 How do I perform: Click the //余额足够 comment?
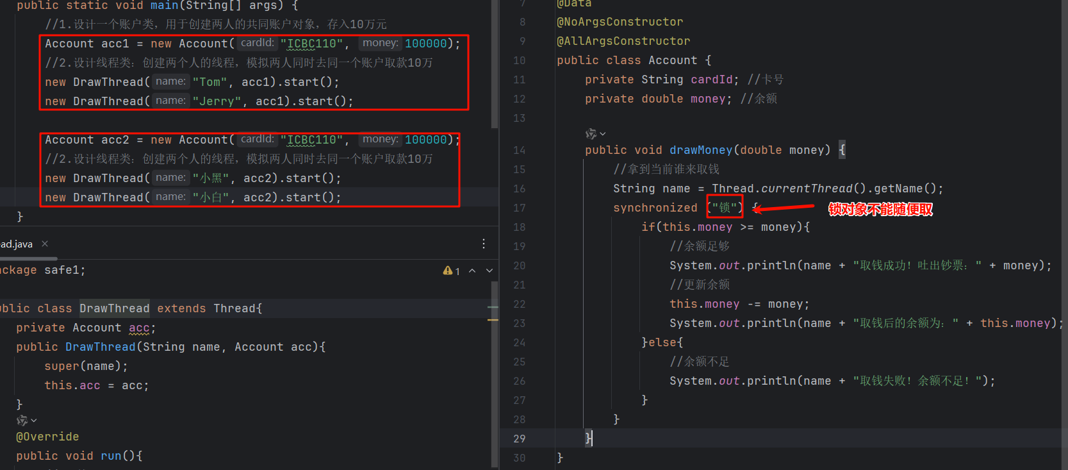click(x=700, y=246)
